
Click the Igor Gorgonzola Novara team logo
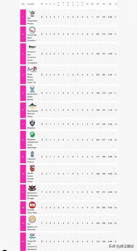[32, 13]
